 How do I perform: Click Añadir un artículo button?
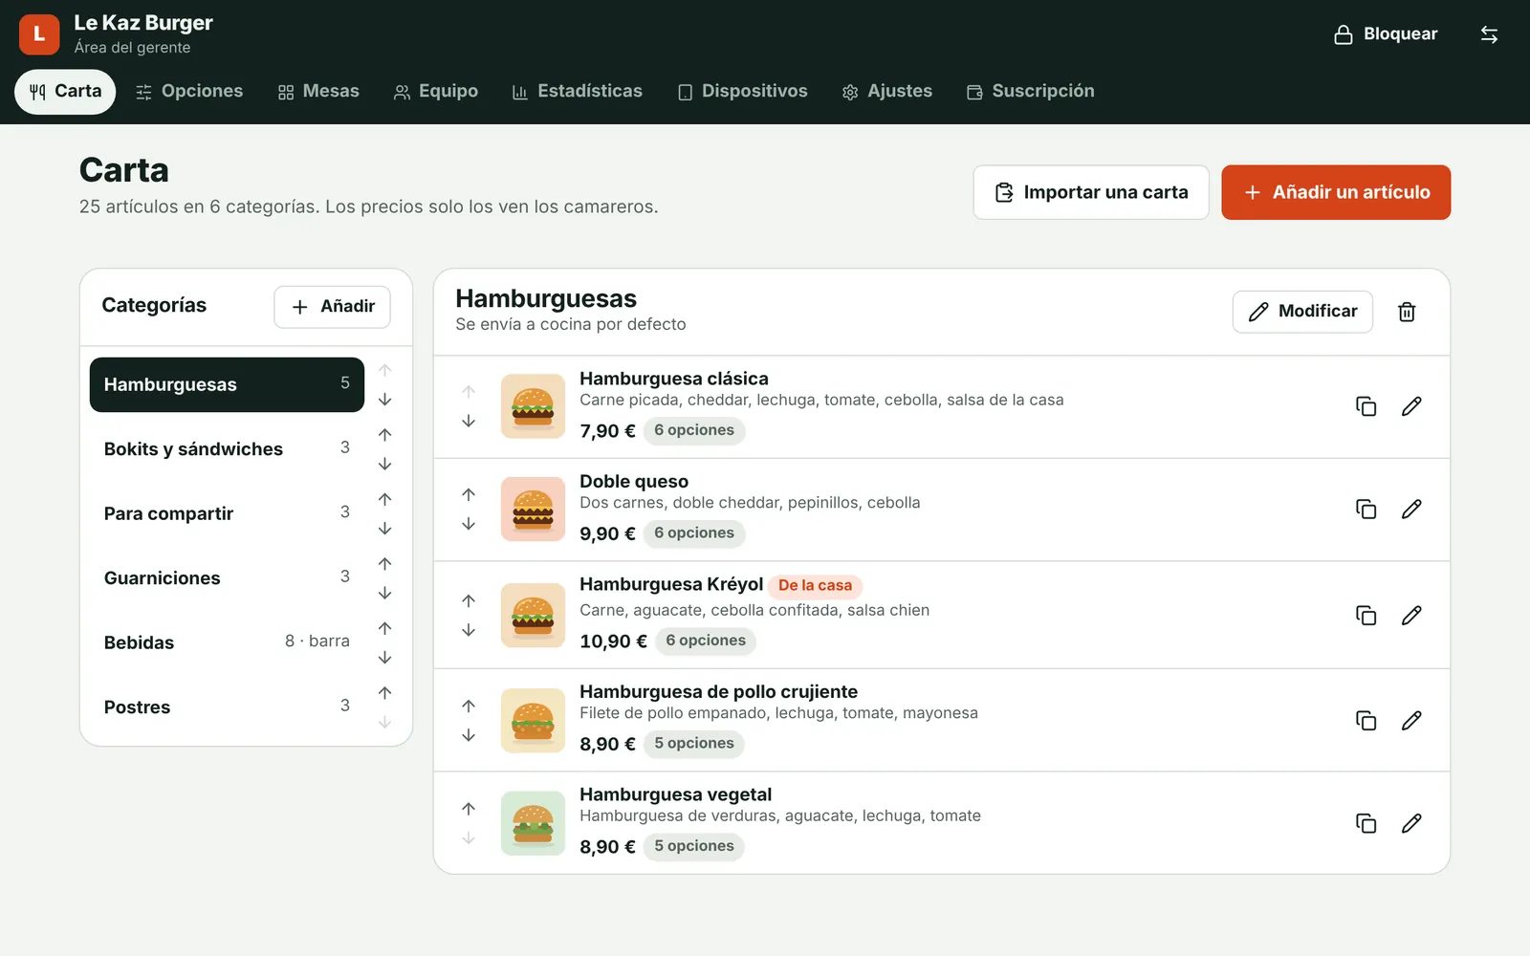coord(1336,192)
